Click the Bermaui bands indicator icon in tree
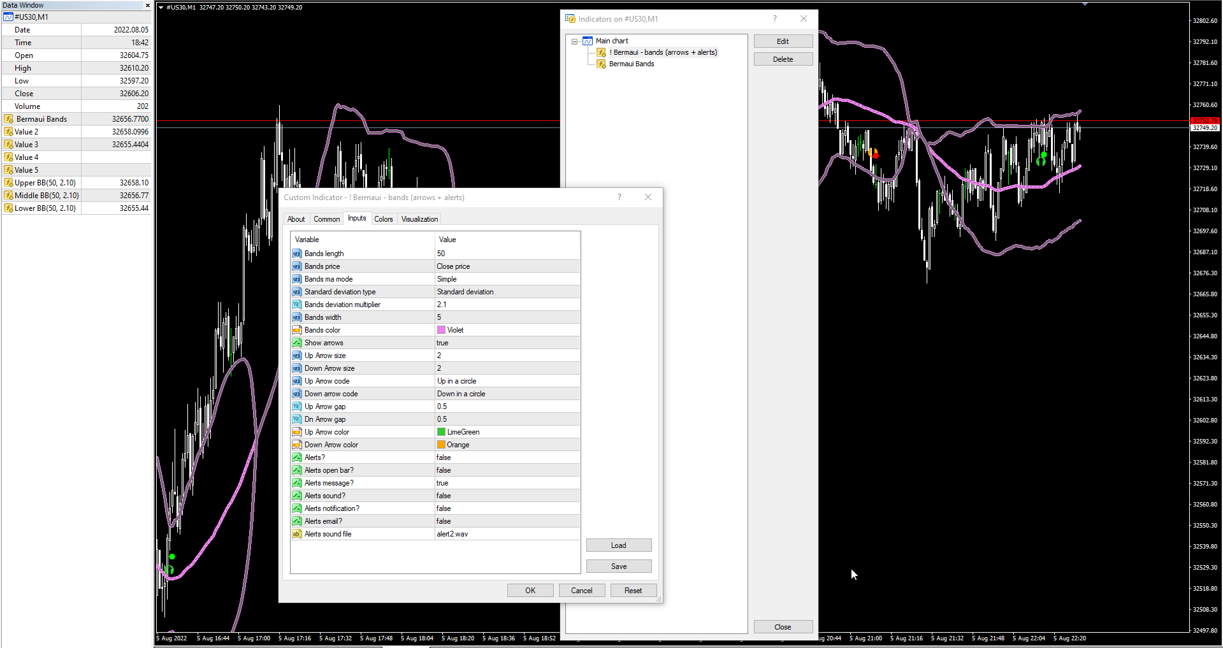Viewport: 1223px width, 648px height. click(601, 52)
